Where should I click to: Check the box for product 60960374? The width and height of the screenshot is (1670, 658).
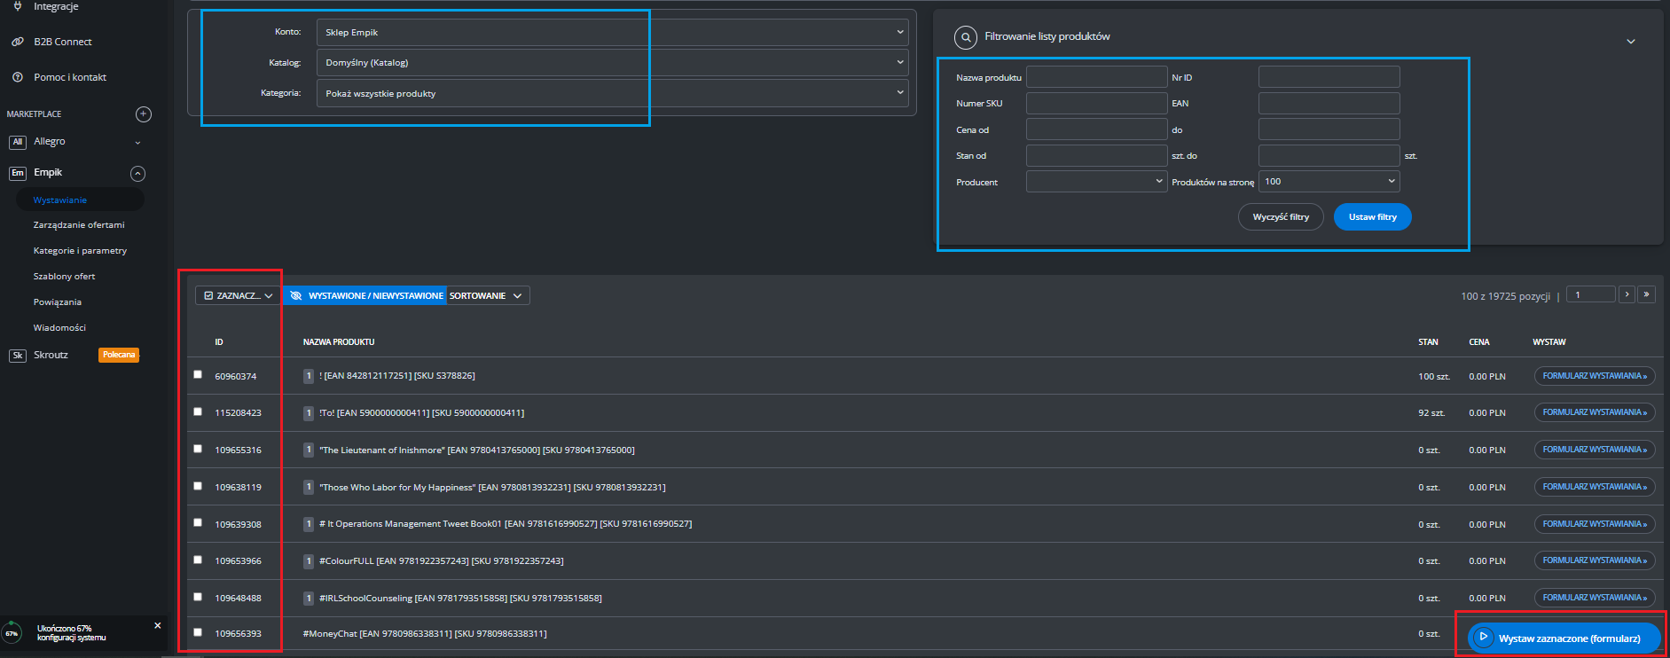tap(198, 374)
